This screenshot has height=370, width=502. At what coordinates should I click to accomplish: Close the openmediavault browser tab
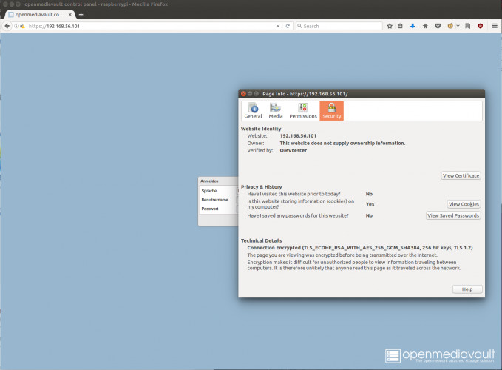[x=69, y=14]
